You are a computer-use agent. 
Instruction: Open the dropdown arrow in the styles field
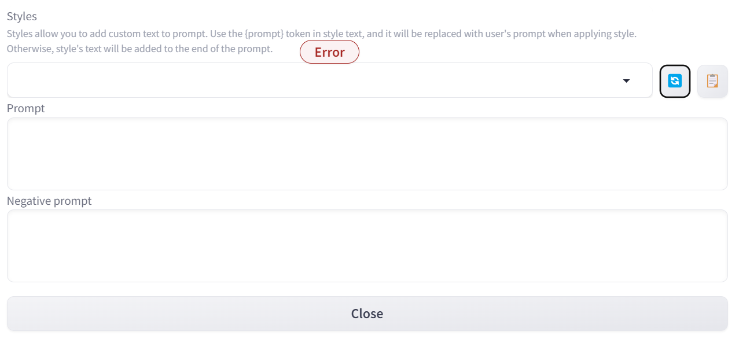[x=627, y=80]
